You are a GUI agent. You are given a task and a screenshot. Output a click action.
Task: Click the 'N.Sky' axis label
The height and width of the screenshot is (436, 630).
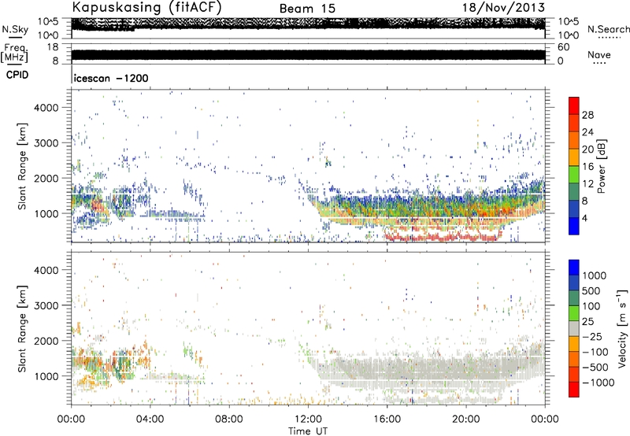[x=15, y=29]
